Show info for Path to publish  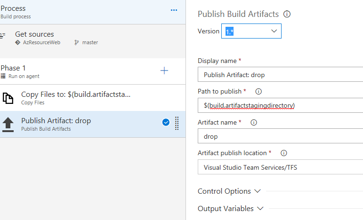258,91
